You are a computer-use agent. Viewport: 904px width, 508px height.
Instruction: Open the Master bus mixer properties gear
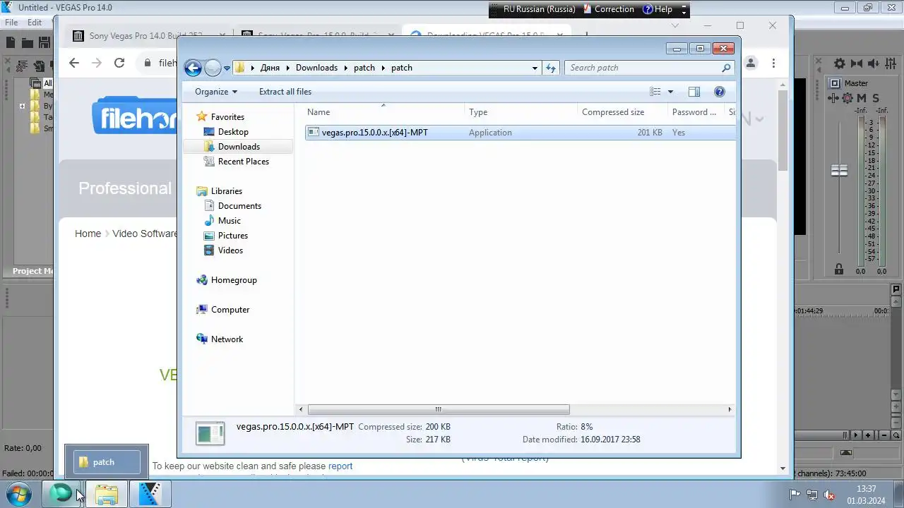point(839,64)
